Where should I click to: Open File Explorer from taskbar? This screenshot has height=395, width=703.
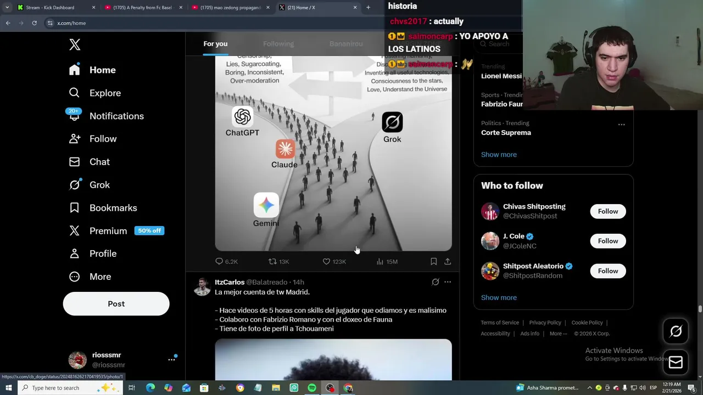click(276, 388)
